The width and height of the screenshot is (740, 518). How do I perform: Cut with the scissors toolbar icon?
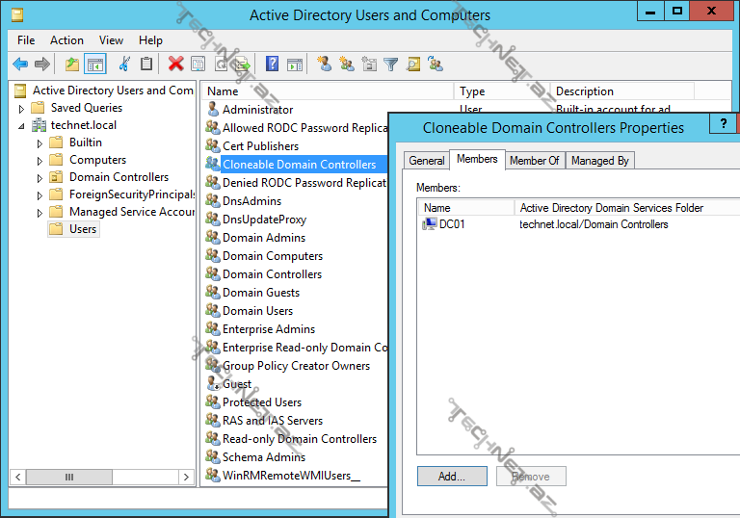124,64
